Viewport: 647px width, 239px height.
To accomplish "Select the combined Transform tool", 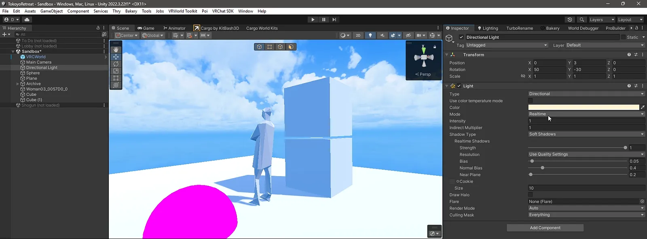I will pyautogui.click(x=116, y=85).
